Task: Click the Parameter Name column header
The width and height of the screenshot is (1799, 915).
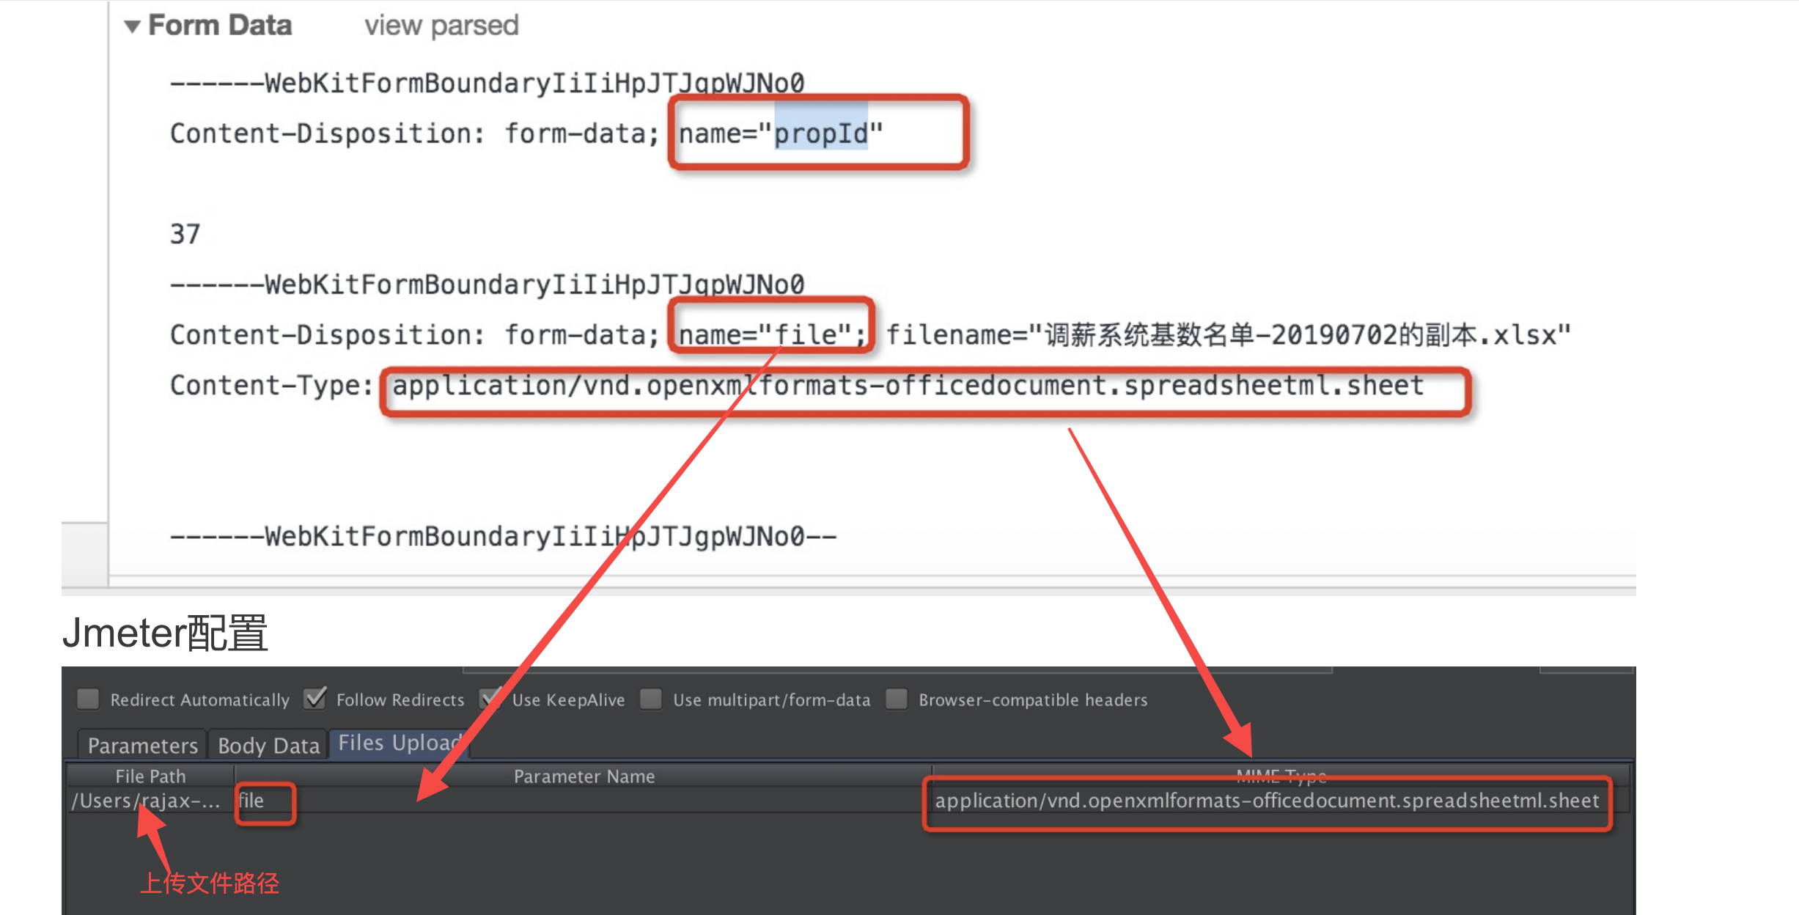Action: point(584,776)
